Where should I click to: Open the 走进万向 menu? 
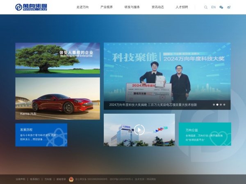click(x=82, y=7)
